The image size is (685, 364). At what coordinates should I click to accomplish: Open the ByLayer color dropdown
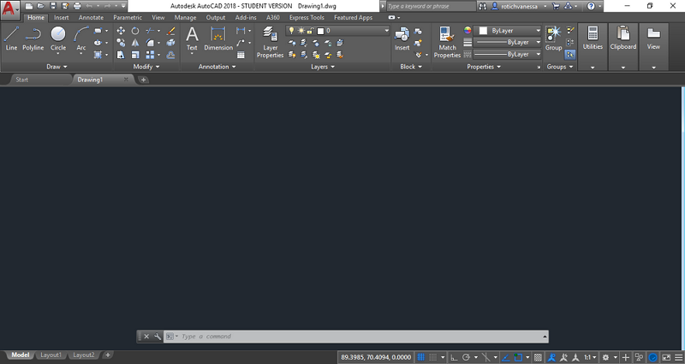[511, 31]
